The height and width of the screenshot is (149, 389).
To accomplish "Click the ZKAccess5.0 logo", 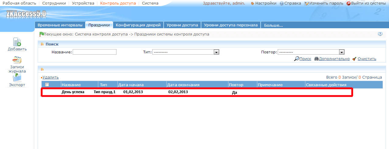I will coord(26,14).
